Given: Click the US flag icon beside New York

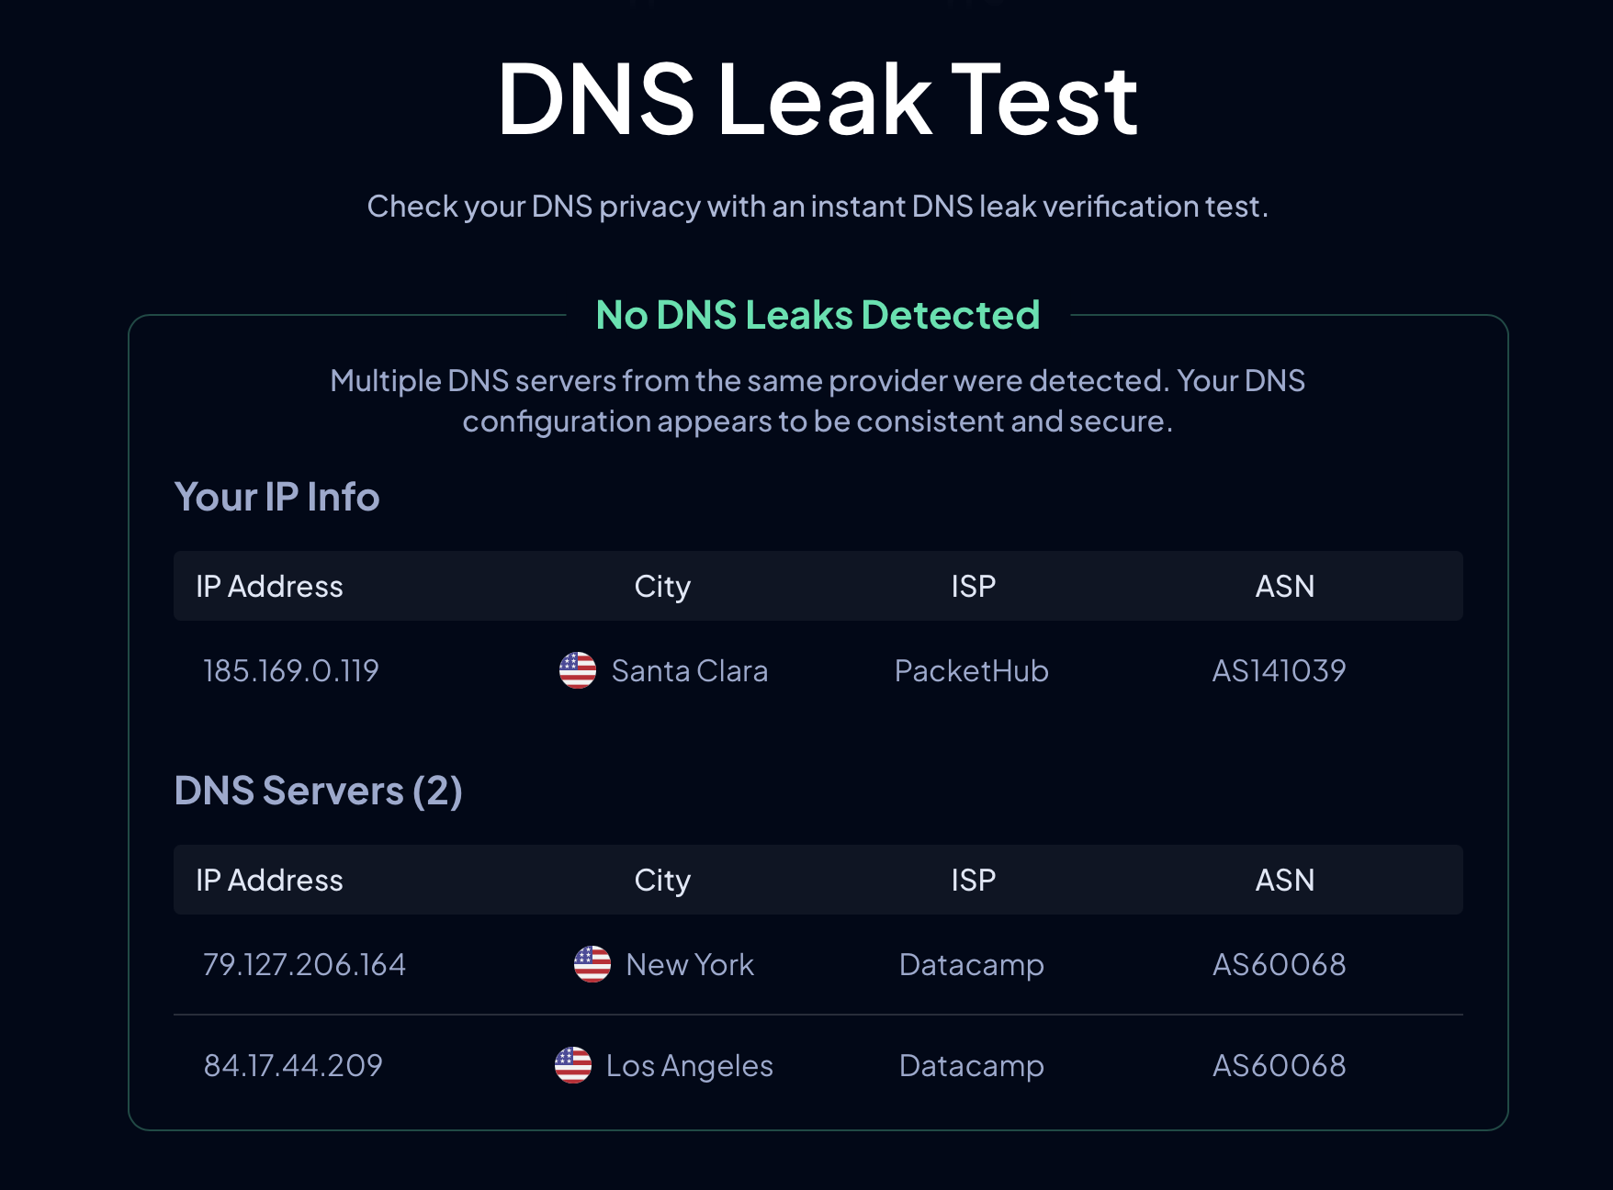Looking at the screenshot, I should pyautogui.click(x=592, y=964).
